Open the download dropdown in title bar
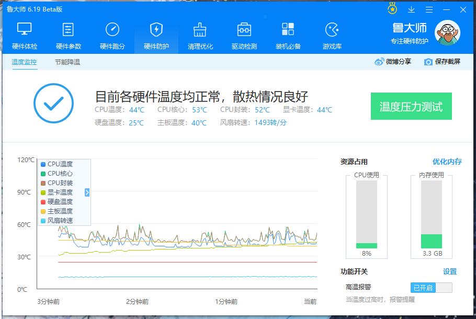Screen dimensions: 476x319 click(411, 9)
